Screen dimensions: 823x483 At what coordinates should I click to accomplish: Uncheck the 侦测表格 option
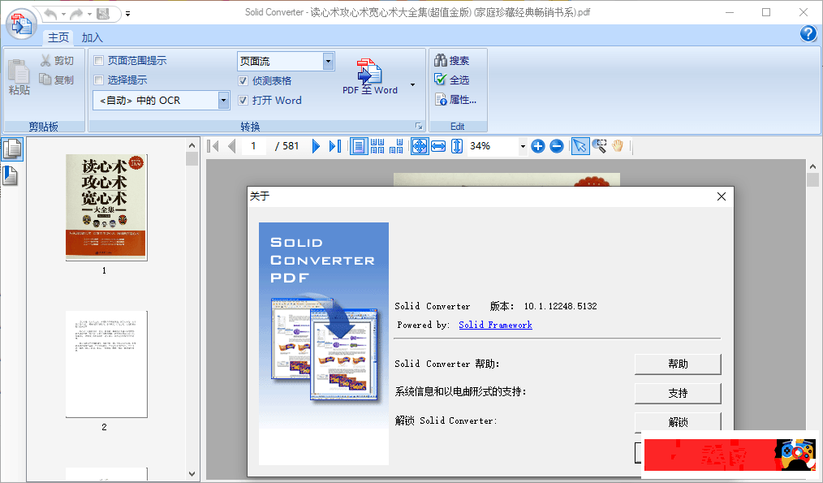(x=243, y=81)
